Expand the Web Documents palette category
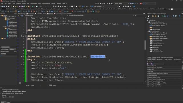 (148, 75)
